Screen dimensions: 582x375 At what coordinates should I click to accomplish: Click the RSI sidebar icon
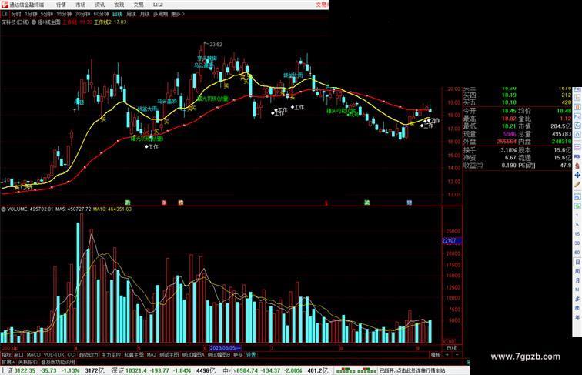tap(577, 156)
